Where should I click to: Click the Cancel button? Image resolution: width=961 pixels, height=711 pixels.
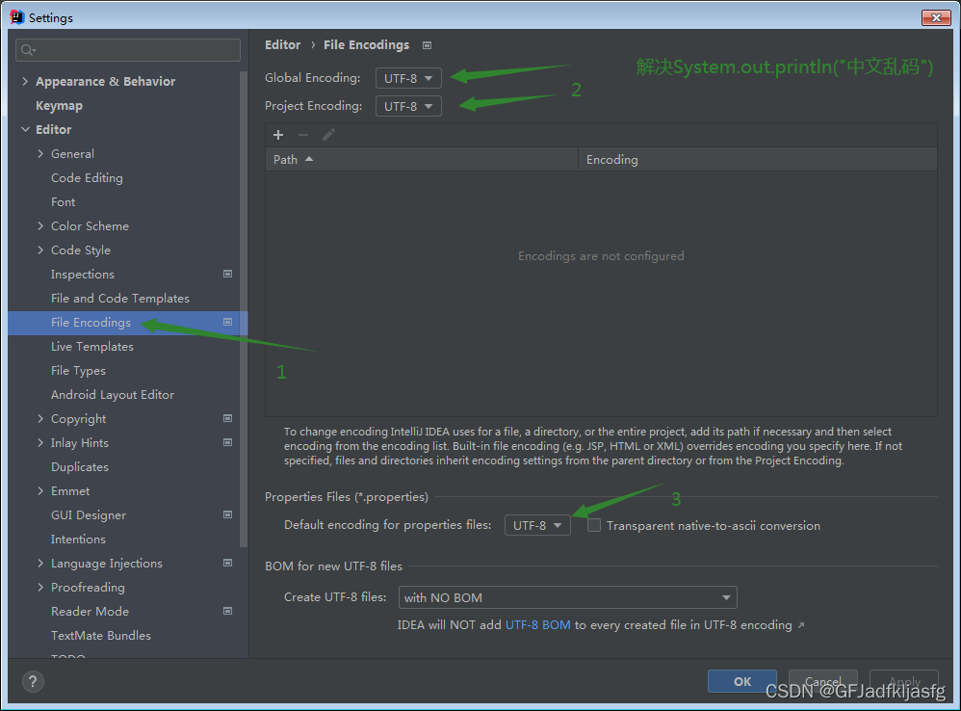click(x=822, y=681)
